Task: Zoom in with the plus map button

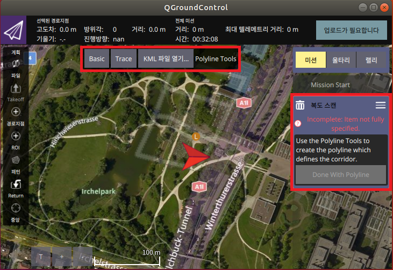Action: coord(62,257)
